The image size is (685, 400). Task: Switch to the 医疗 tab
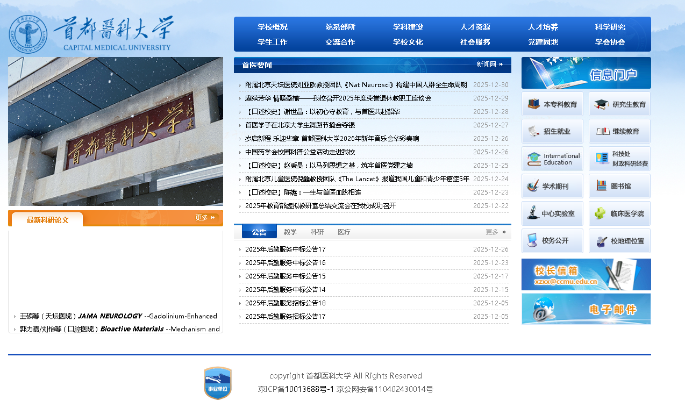pyautogui.click(x=344, y=232)
